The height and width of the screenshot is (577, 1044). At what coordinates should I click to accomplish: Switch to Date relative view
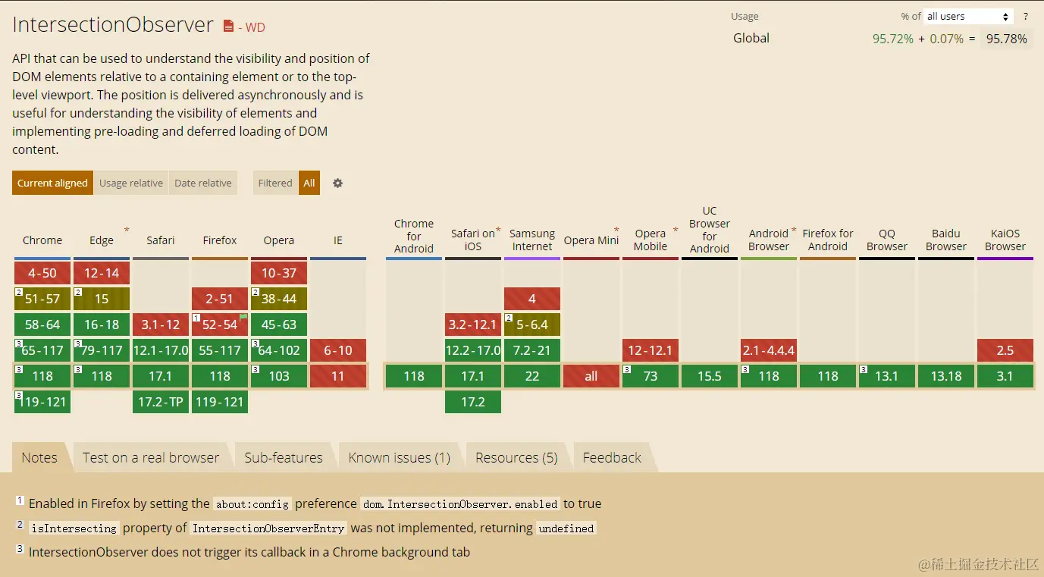click(203, 183)
